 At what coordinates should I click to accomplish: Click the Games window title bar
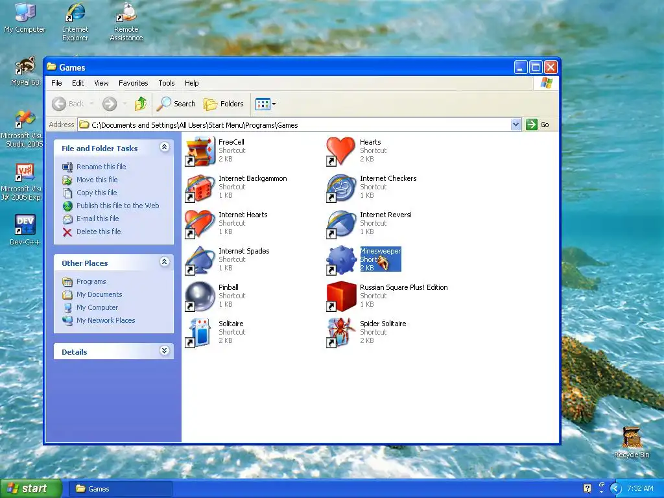click(279, 67)
